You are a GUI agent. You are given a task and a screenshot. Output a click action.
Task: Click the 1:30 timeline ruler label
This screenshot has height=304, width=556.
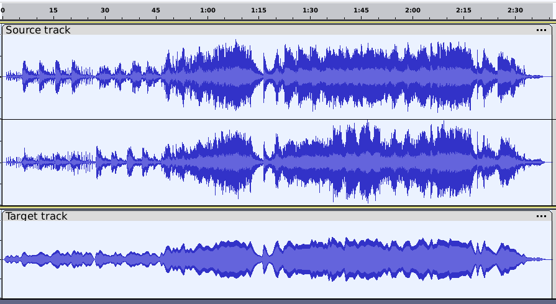point(310,10)
